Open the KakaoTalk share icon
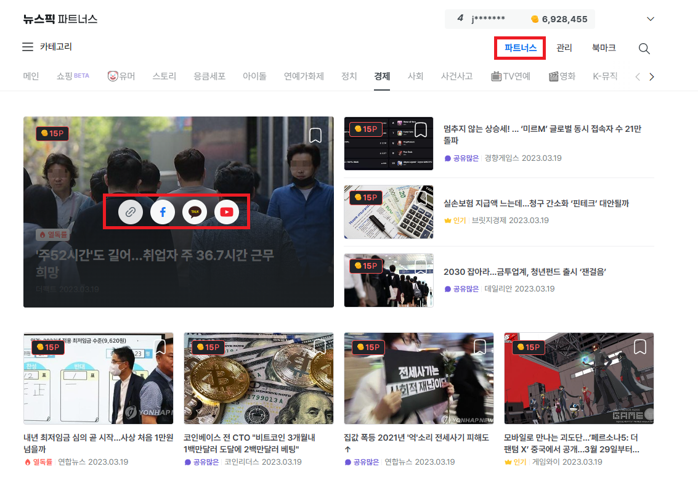 click(195, 213)
